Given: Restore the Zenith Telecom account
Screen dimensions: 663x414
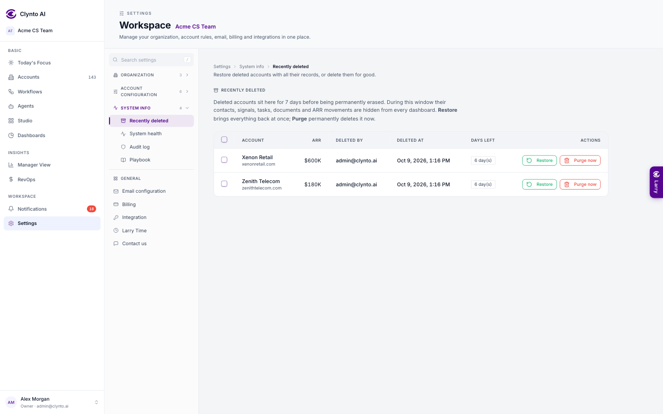Looking at the screenshot, I should [x=539, y=184].
